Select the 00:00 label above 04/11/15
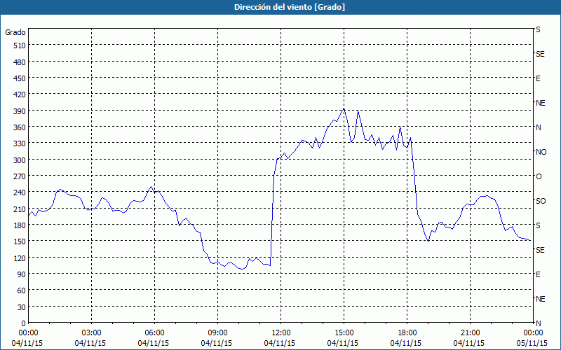Screen dimensions: 561x350 point(28,333)
